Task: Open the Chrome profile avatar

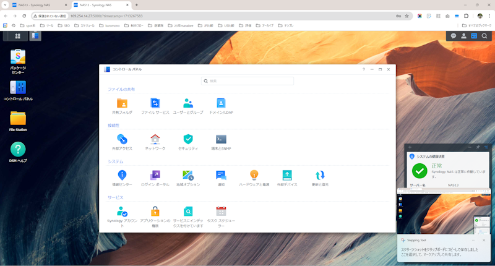Action: coord(480,16)
